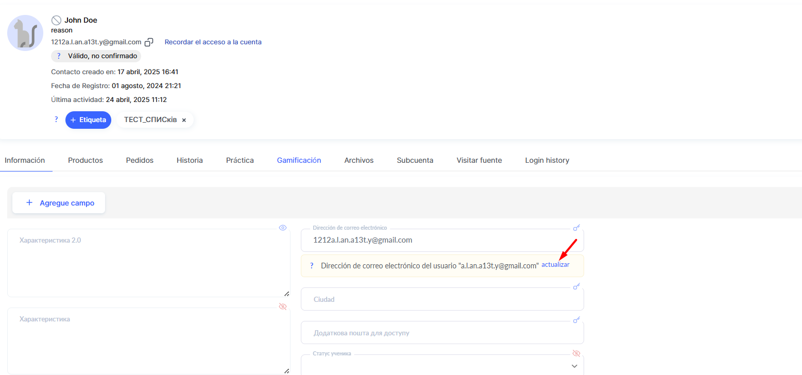Expand the Статус ученика dropdown
Image resolution: width=802 pixels, height=375 pixels.
[575, 366]
